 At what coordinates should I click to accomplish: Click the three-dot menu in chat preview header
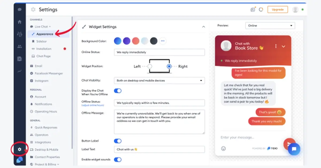pos(276,46)
